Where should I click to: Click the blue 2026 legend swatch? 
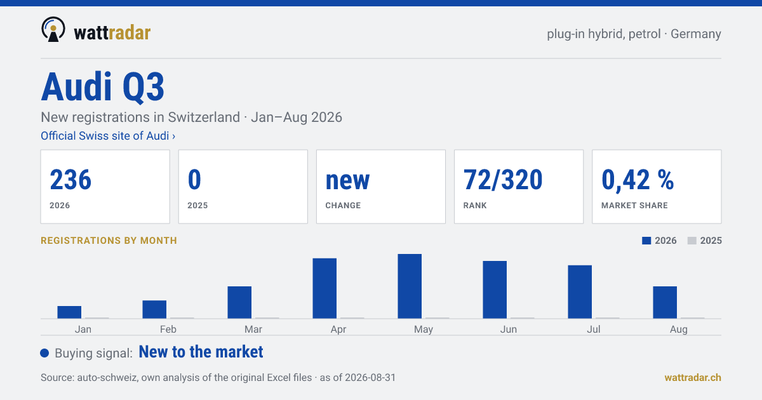(647, 241)
